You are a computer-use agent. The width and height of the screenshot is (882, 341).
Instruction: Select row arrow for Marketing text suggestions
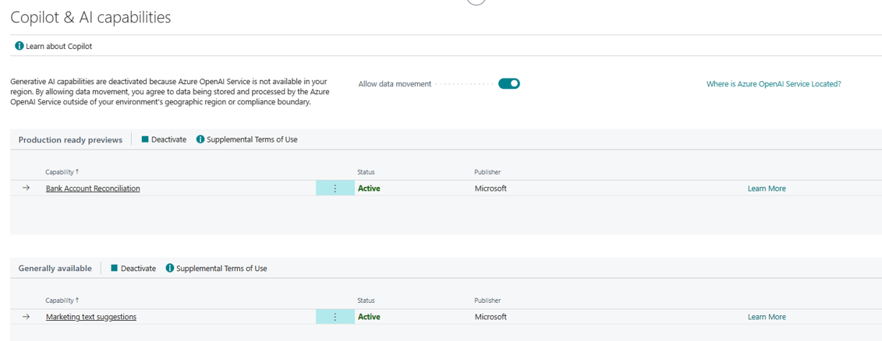(26, 317)
